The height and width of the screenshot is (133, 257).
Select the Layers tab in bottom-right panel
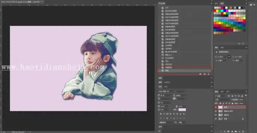coord(217,92)
